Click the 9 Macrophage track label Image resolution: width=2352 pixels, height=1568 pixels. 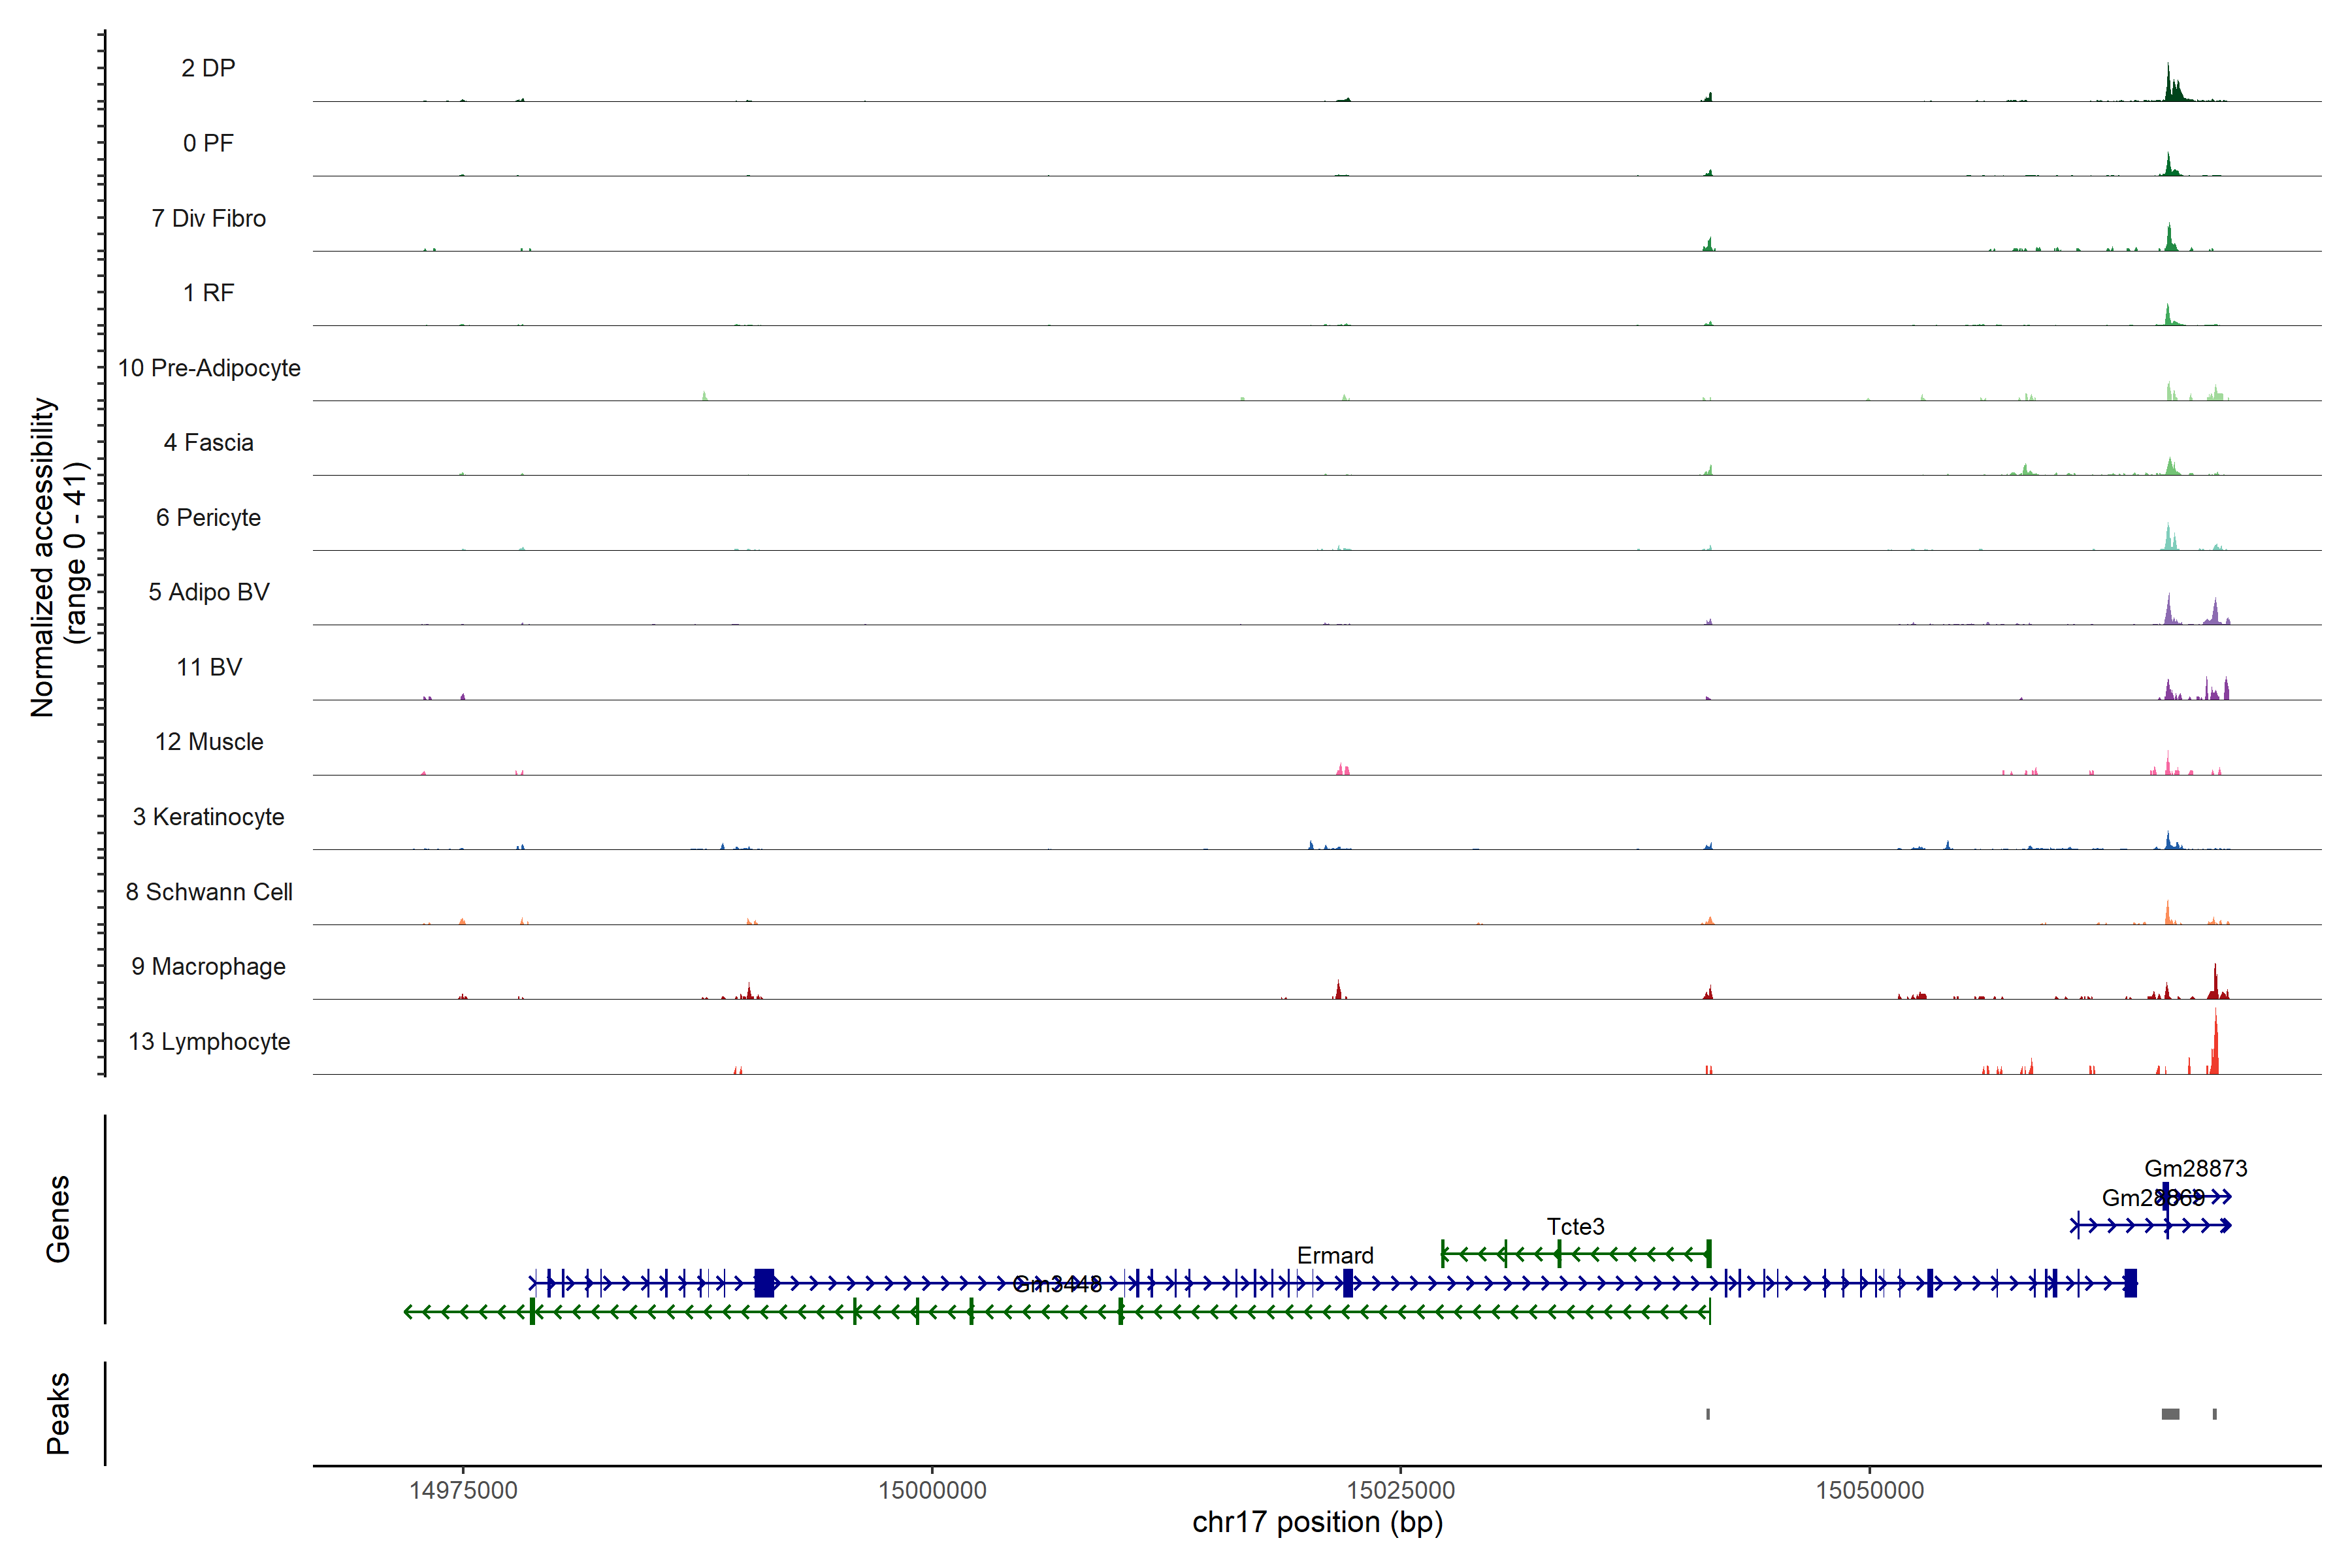[x=208, y=966]
